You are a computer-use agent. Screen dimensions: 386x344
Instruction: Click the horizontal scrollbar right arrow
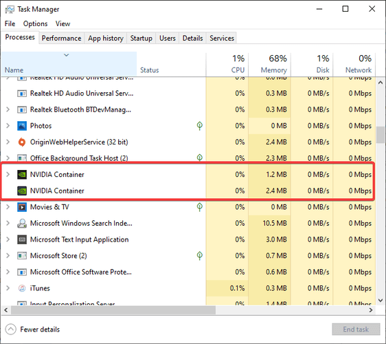pyautogui.click(x=371, y=310)
